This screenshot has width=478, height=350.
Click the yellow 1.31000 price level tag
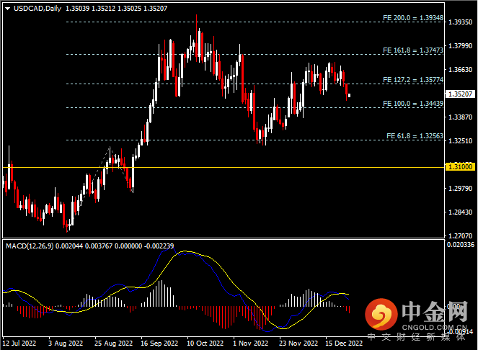459,166
